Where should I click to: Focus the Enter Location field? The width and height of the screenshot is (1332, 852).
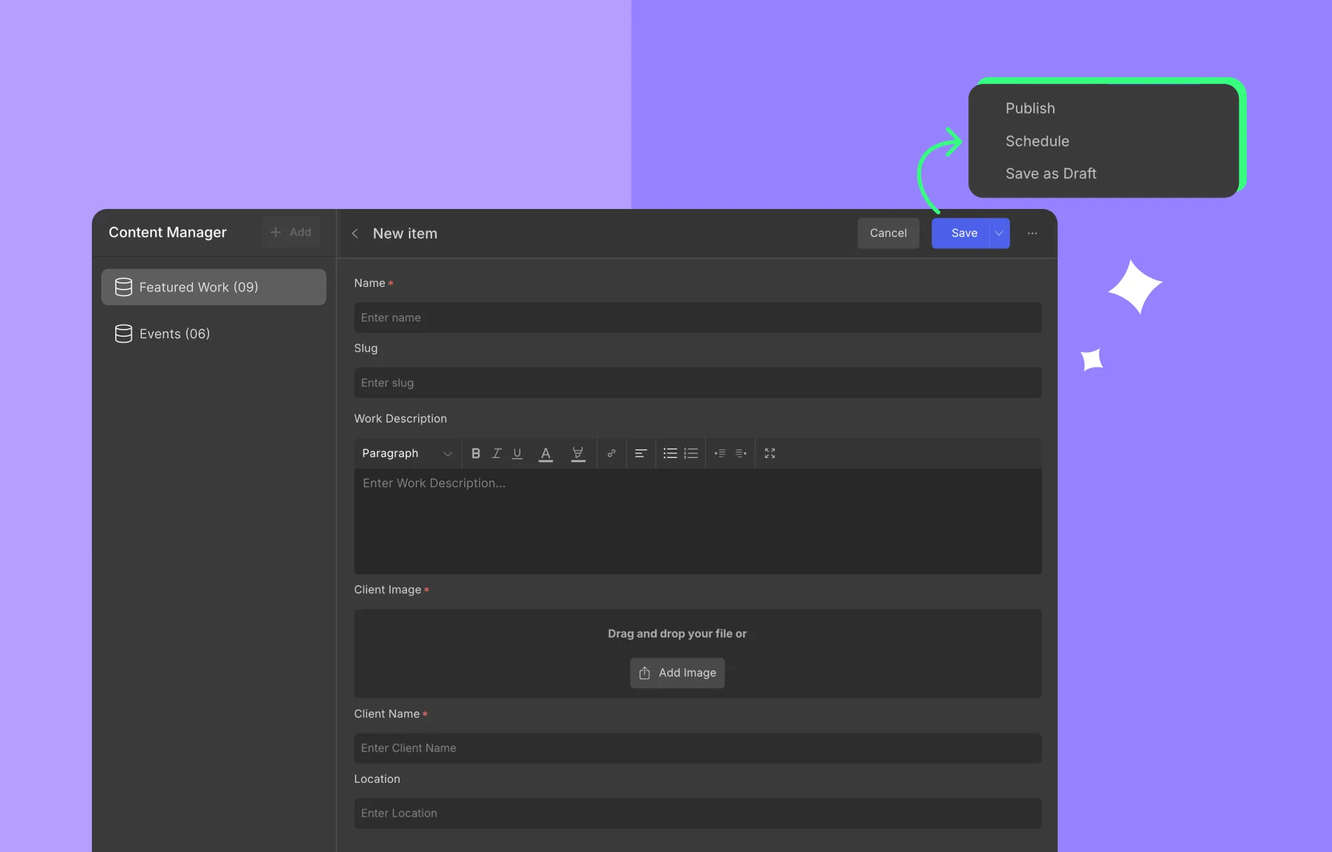[x=697, y=813]
